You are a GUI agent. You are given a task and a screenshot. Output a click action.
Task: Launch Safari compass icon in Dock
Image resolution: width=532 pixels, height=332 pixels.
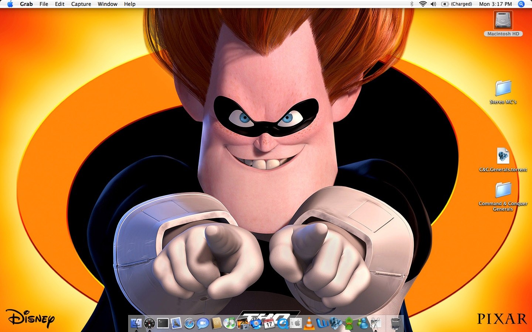pyautogui.click(x=189, y=324)
